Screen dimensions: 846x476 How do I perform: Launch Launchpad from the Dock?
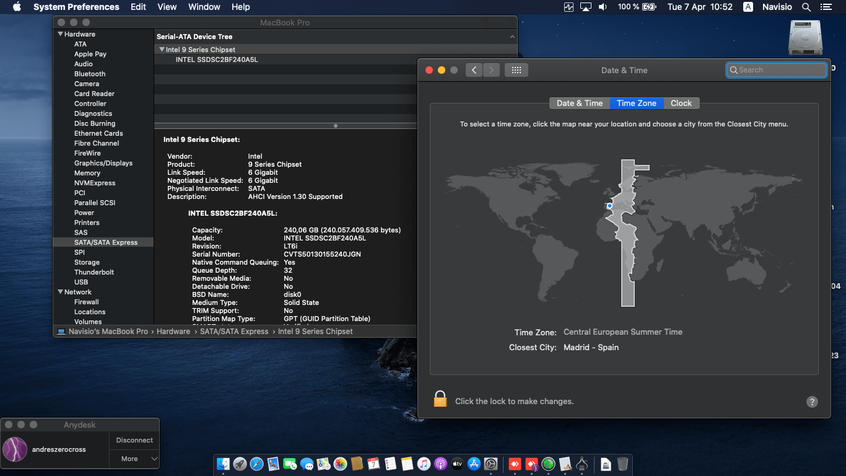pyautogui.click(x=240, y=464)
